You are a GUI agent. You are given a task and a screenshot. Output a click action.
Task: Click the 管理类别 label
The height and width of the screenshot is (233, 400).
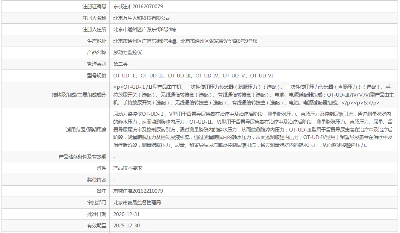coord(97,64)
